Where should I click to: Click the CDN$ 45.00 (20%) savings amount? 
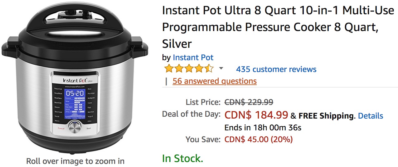pyautogui.click(x=258, y=140)
